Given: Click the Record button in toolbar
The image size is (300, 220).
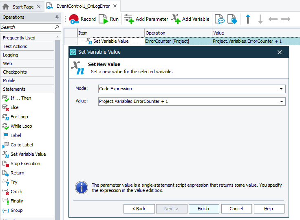Looking at the screenshot, I should (x=82, y=19).
